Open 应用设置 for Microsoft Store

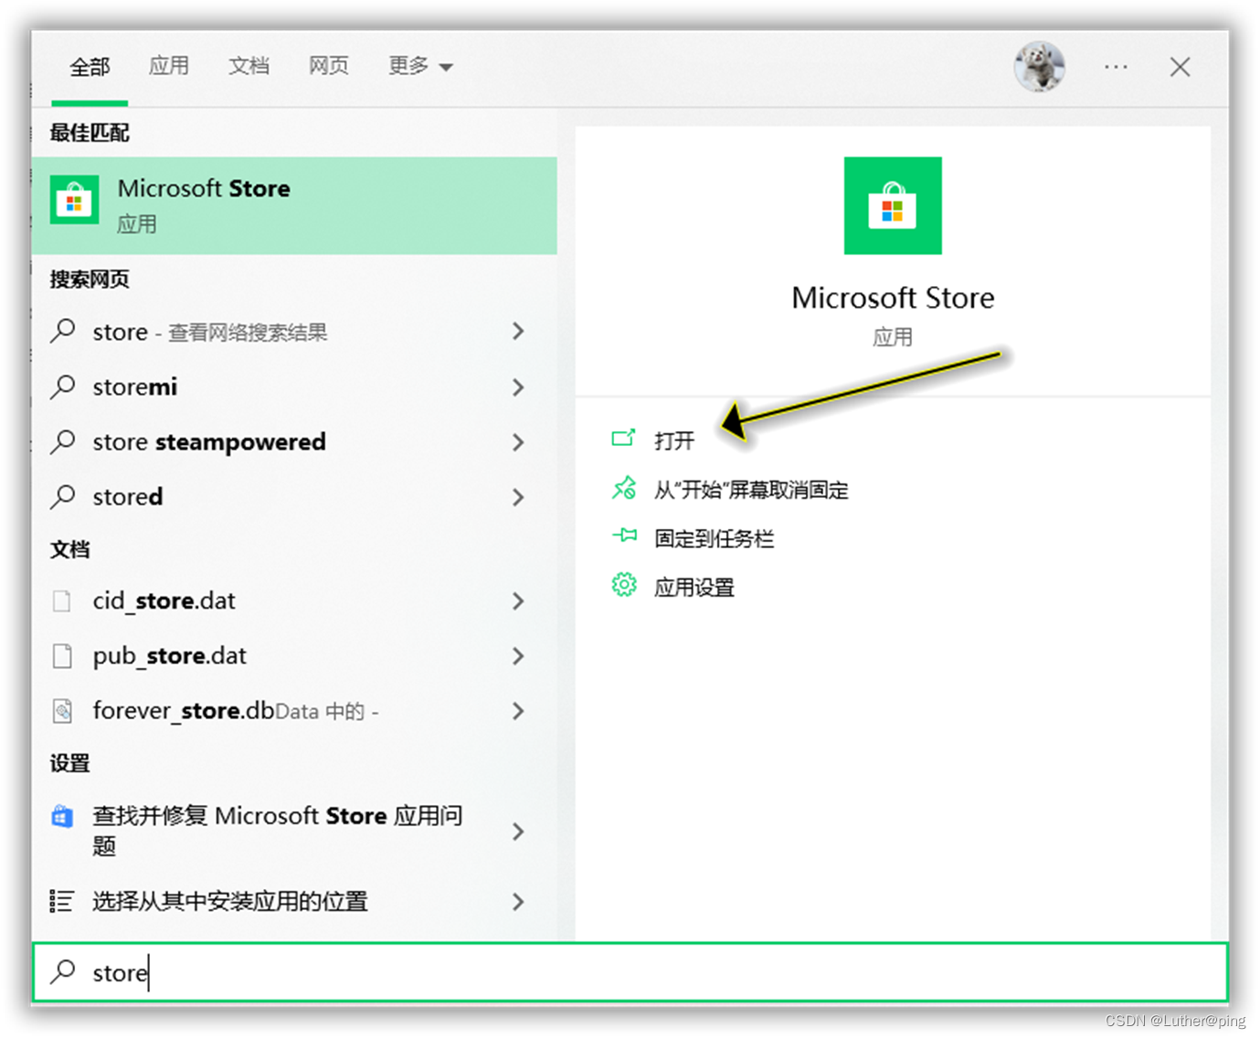694,588
